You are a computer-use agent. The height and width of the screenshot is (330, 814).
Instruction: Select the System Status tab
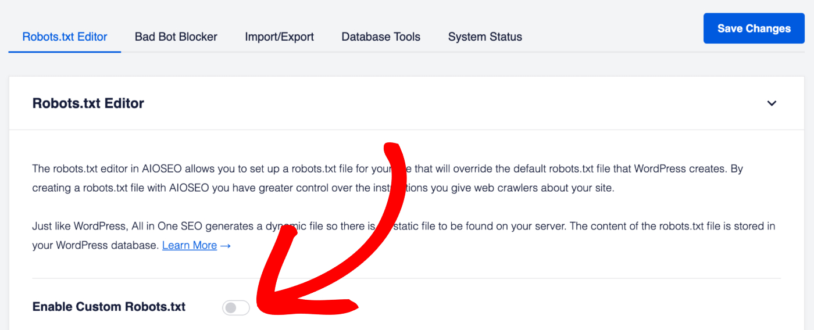485,37
